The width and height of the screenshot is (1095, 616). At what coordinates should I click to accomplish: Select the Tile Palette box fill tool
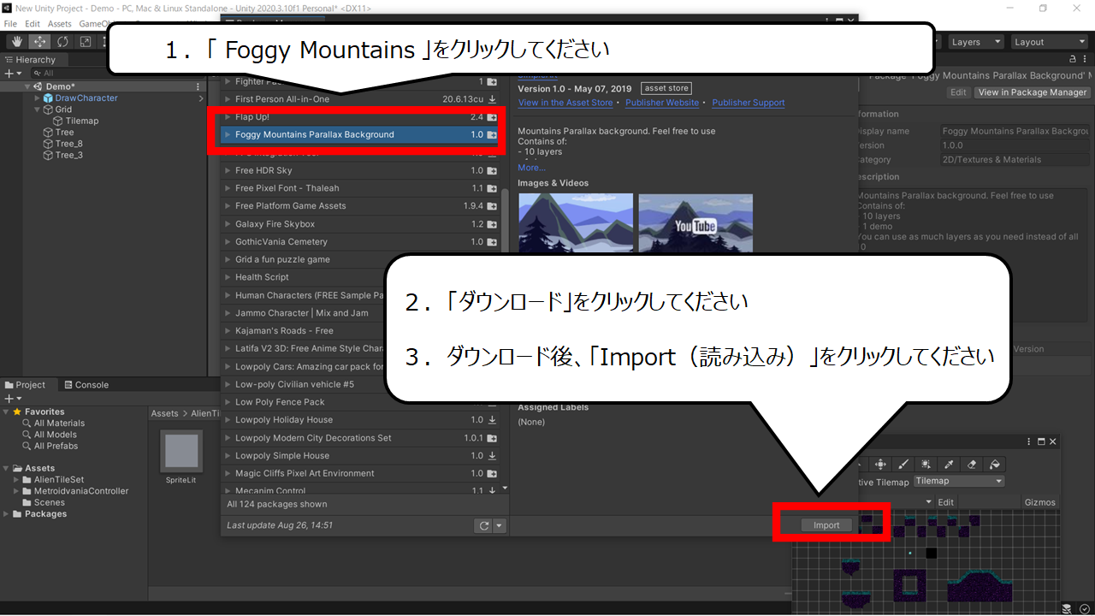(x=926, y=464)
